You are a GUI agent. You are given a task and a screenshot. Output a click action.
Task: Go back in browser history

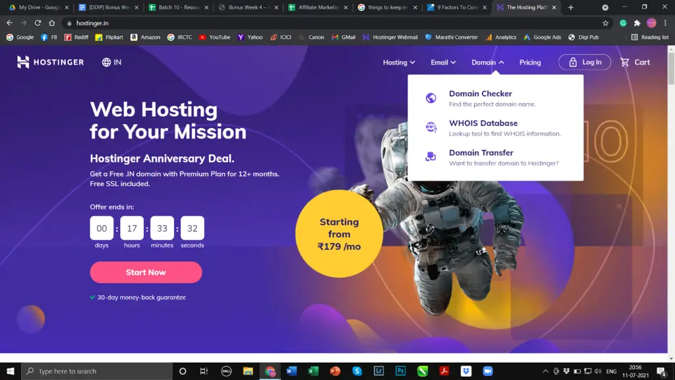(9, 23)
